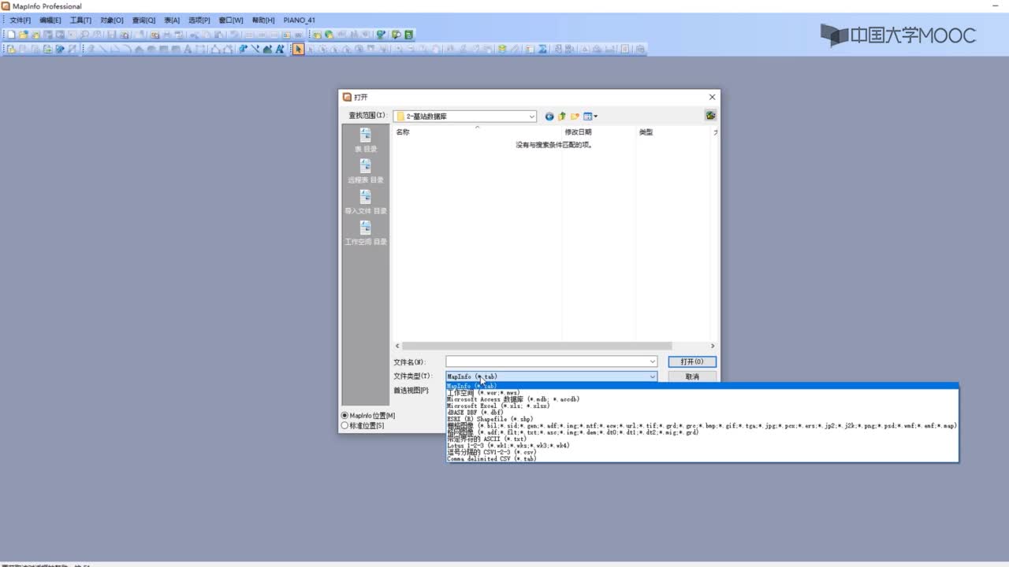Click the Layer Control icon in main toolbar
The image size is (1009, 567).
501,49
